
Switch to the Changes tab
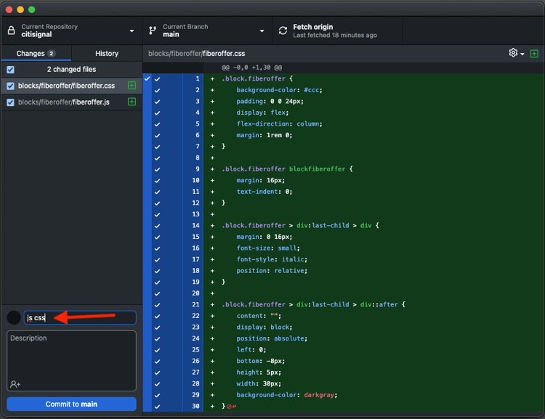36,54
